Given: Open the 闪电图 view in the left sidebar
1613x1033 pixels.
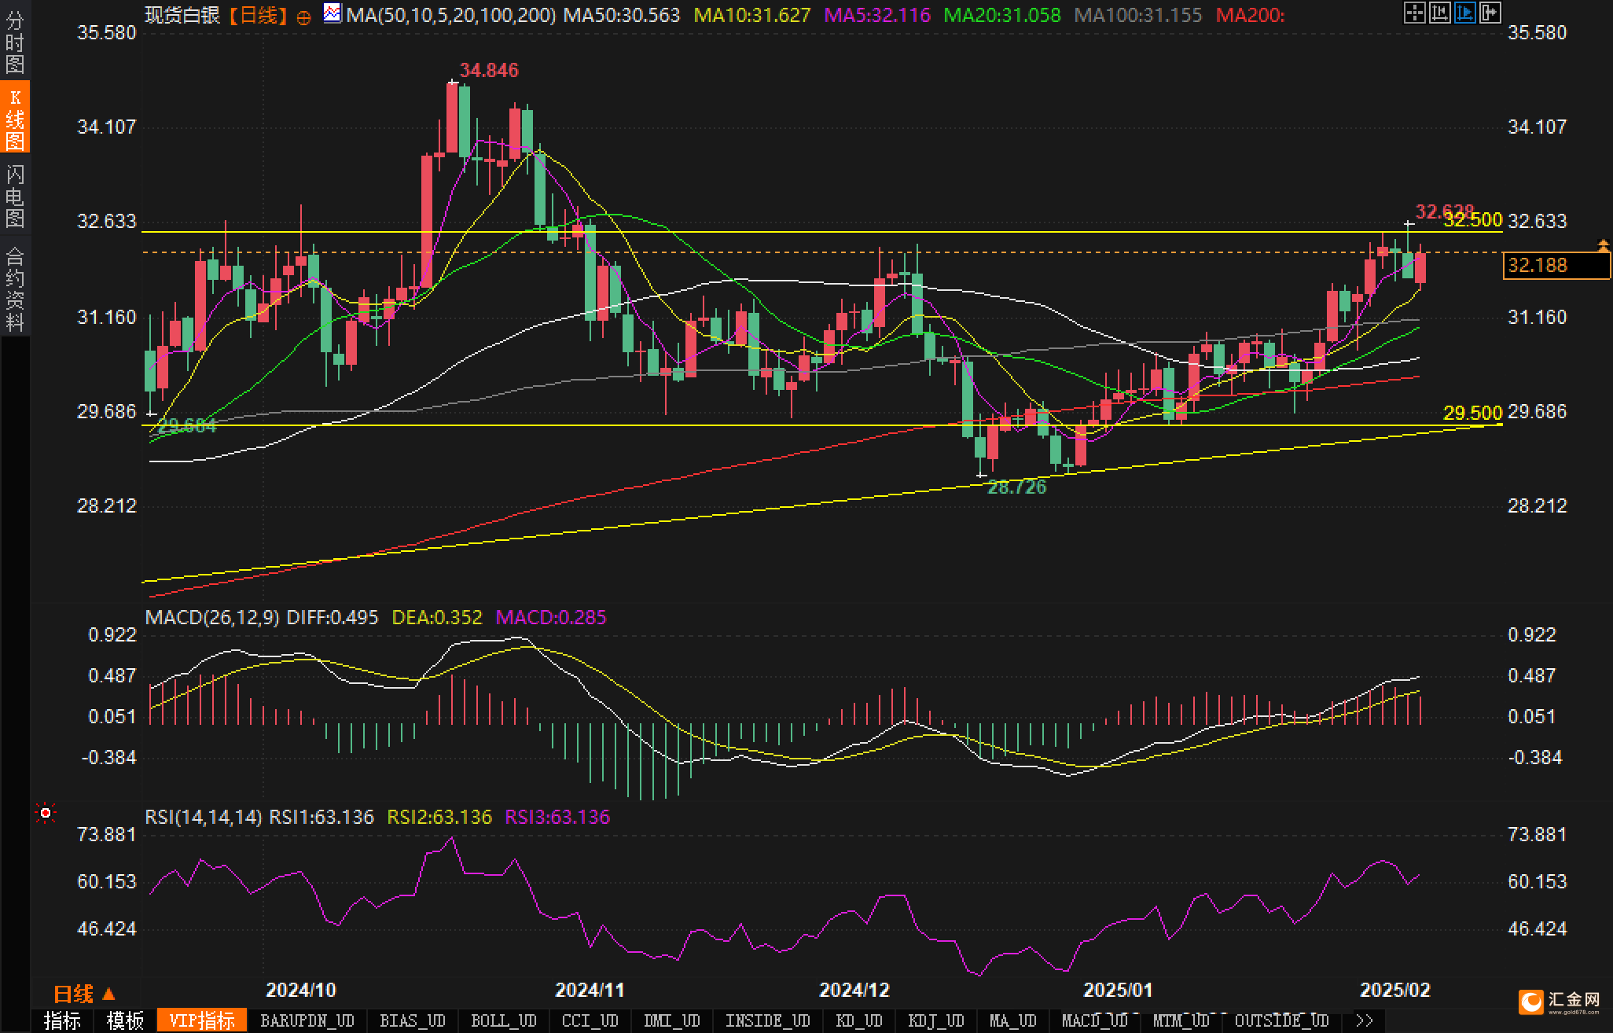Looking at the screenshot, I should (15, 196).
